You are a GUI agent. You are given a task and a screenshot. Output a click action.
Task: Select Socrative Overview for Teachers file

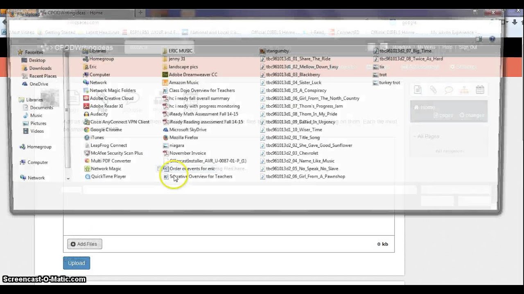coord(197,176)
